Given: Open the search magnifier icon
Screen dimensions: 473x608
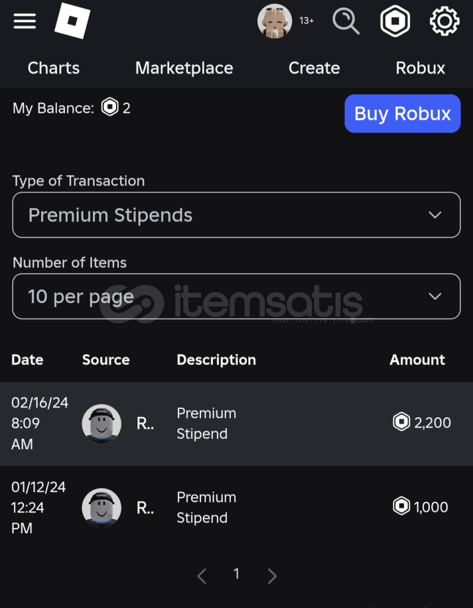Looking at the screenshot, I should (346, 21).
